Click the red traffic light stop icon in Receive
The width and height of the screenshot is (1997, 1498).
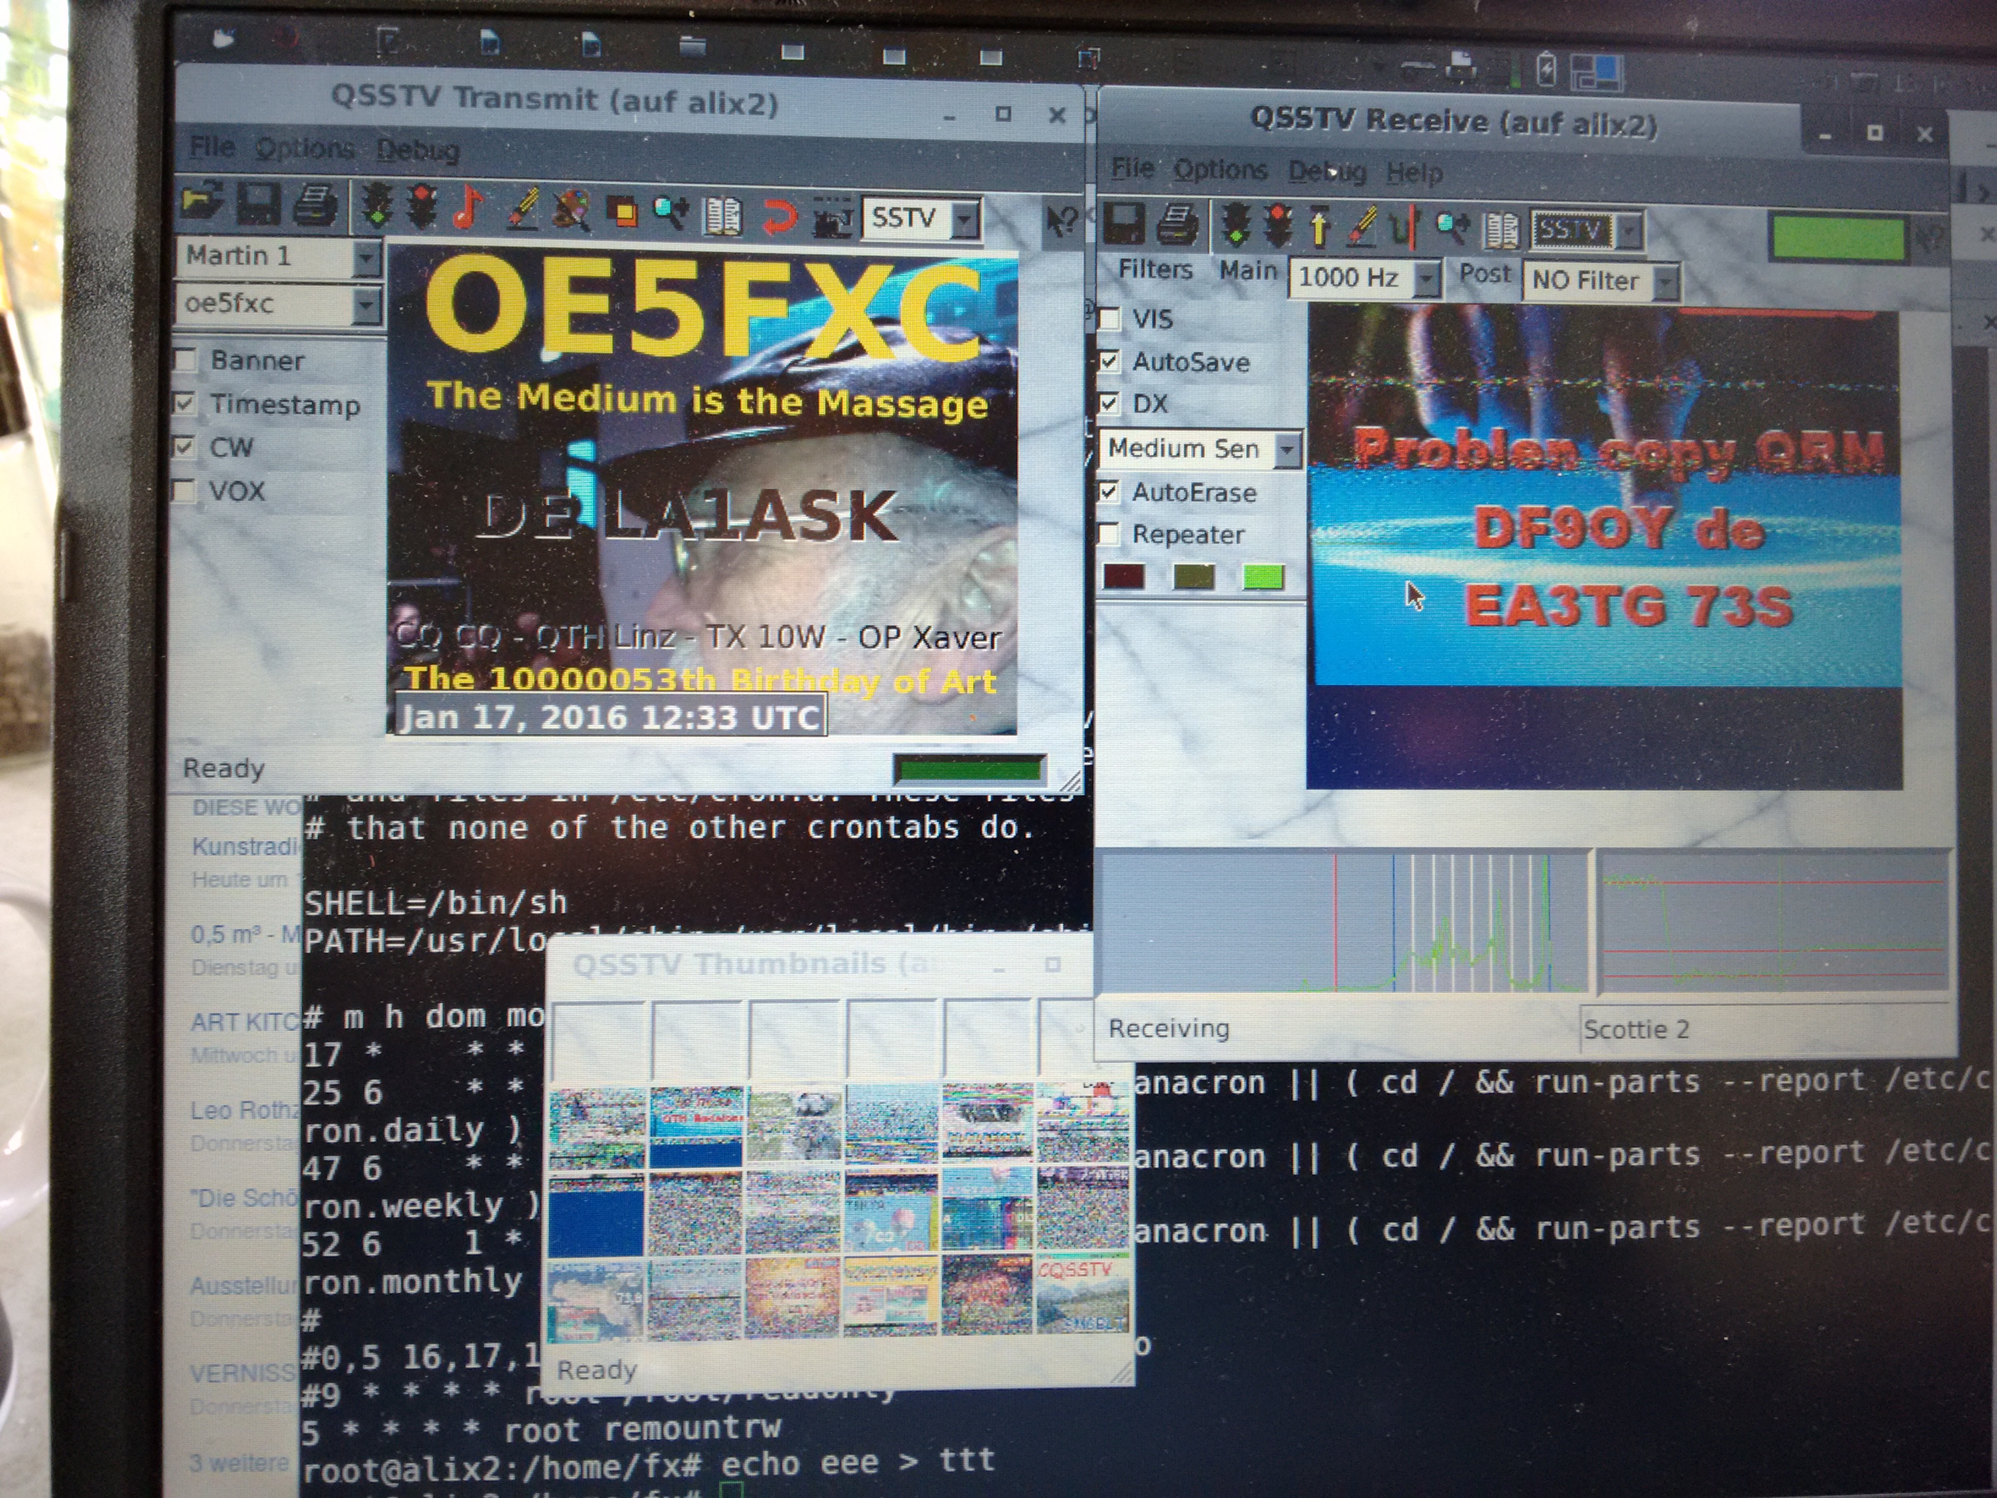click(1277, 225)
